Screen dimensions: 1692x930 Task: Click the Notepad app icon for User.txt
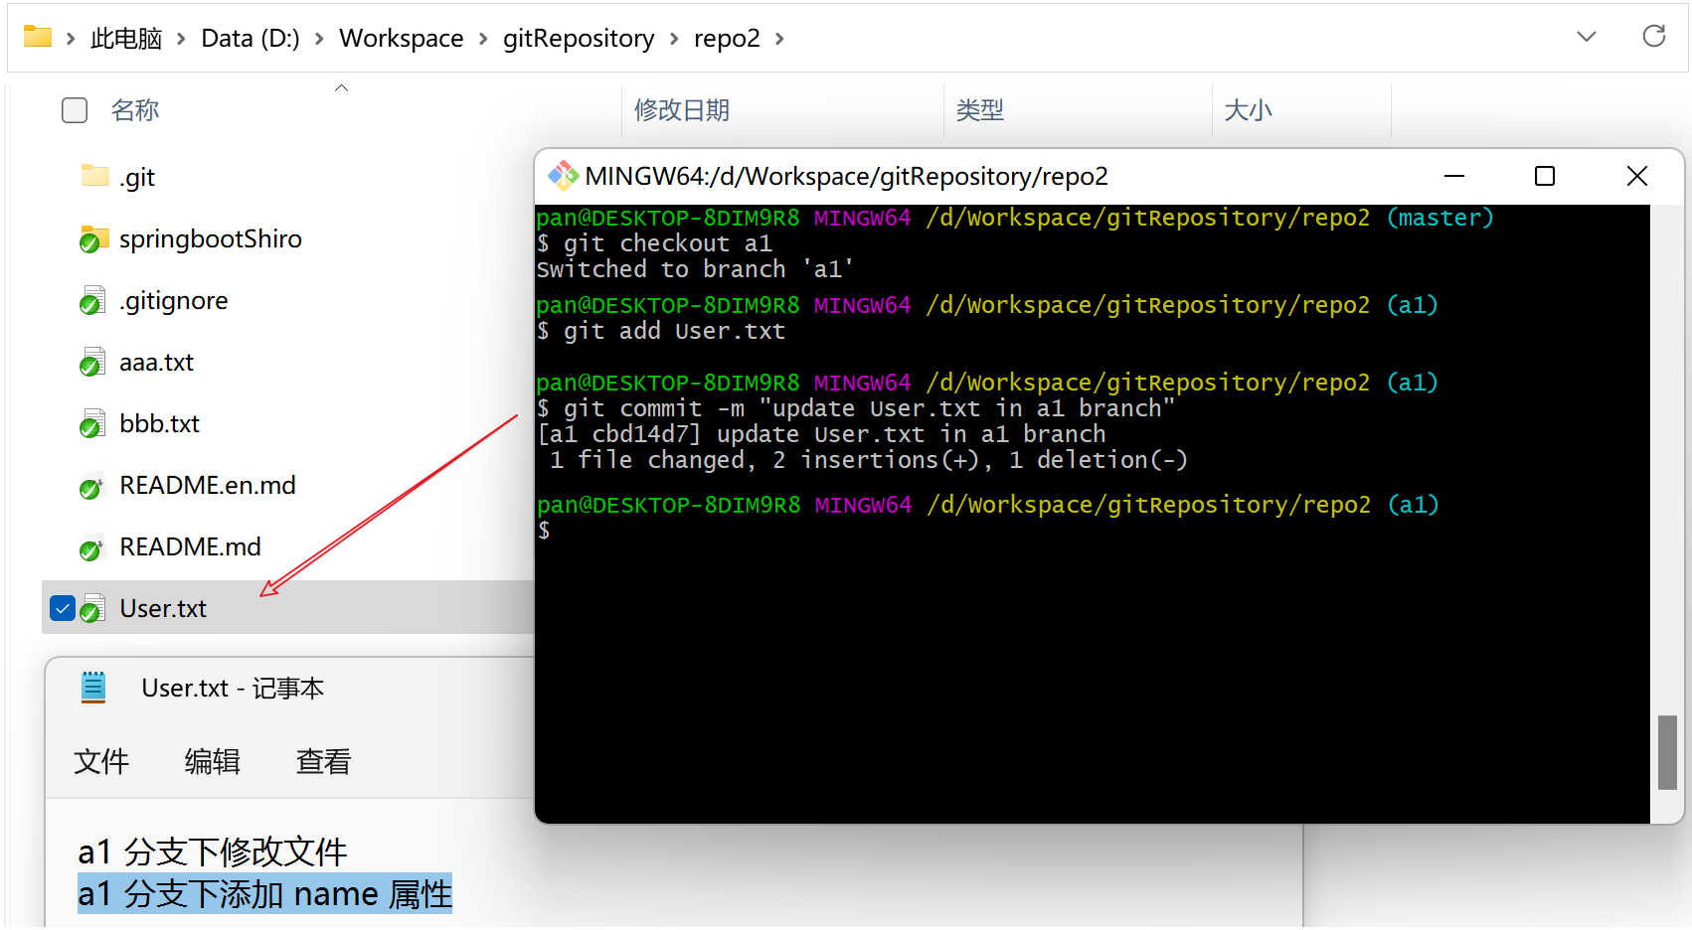pos(93,688)
